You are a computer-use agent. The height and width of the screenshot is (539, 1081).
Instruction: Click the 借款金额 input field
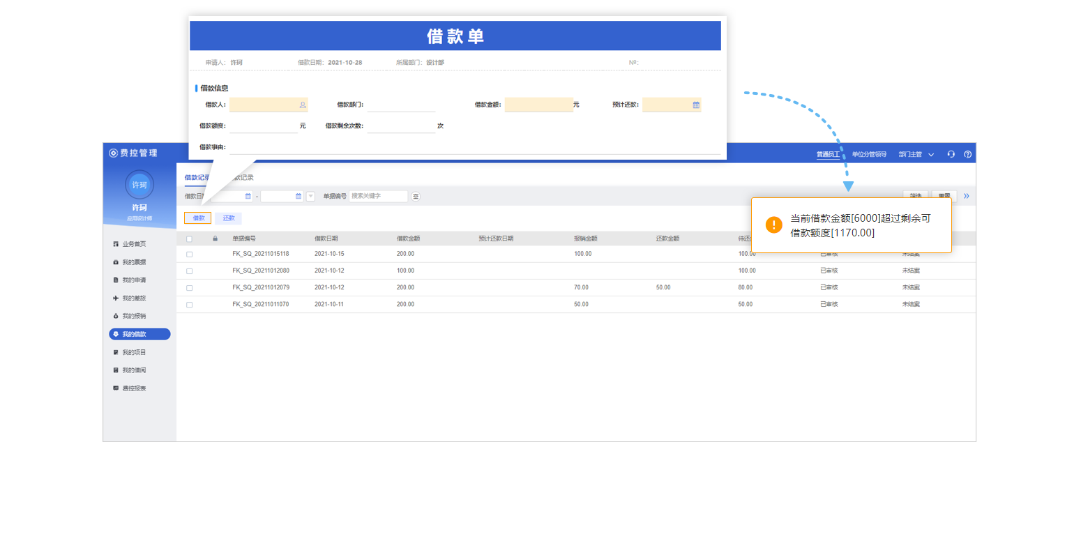coord(538,105)
